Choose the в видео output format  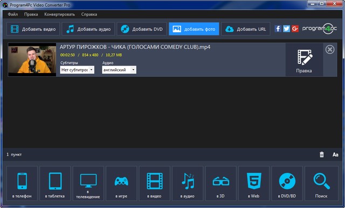(155, 183)
